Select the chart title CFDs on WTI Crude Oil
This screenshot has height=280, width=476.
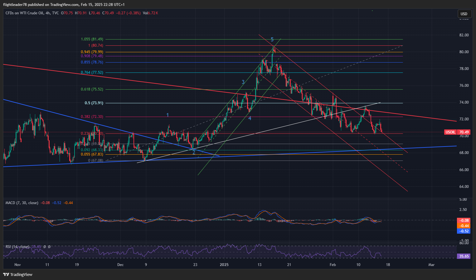(25, 13)
